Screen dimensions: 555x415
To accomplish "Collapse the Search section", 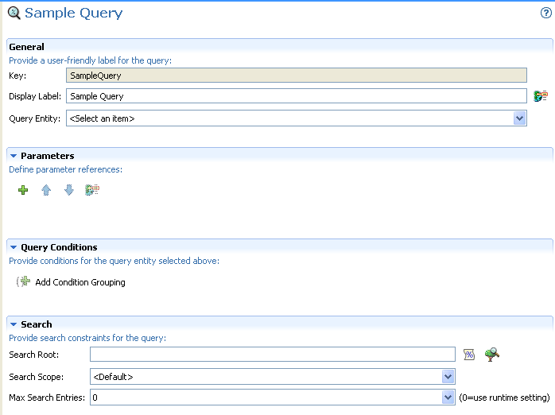I will pos(14,324).
